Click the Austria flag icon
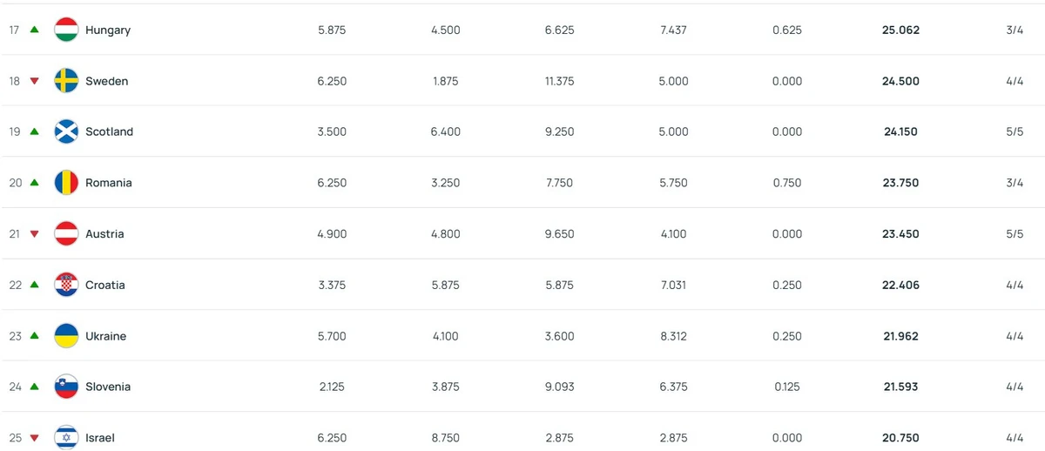 tap(66, 233)
